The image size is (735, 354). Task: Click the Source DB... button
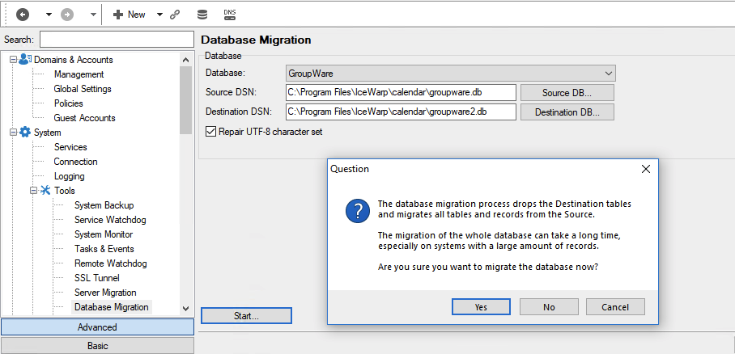tap(567, 92)
